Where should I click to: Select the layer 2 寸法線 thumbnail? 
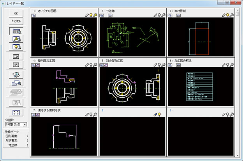coord(132,36)
